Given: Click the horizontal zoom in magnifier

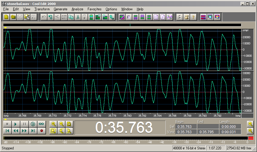Looking at the screenshot, I should point(53,124).
